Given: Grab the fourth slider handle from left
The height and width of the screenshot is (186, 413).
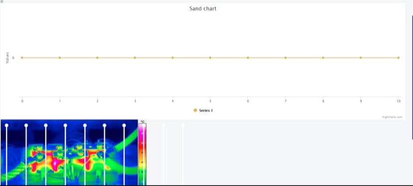Looking at the screenshot, I should pyautogui.click(x=65, y=126).
